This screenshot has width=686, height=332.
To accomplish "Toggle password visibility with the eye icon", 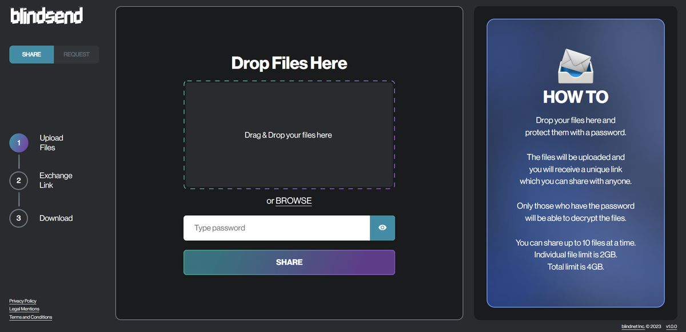I will [x=382, y=228].
